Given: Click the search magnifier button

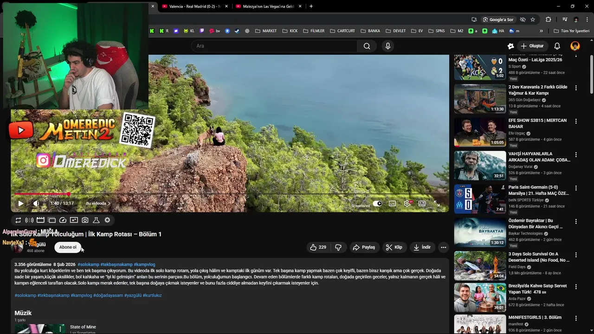Looking at the screenshot, I should pyautogui.click(x=367, y=46).
